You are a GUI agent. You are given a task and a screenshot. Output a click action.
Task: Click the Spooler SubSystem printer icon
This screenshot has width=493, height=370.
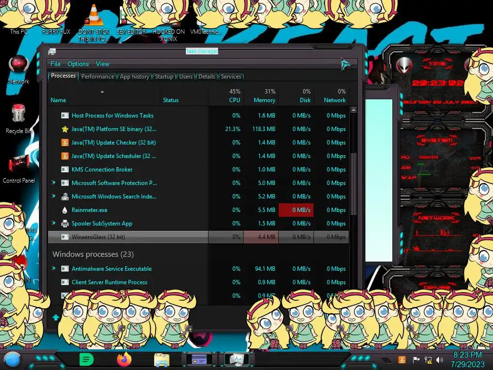point(65,224)
